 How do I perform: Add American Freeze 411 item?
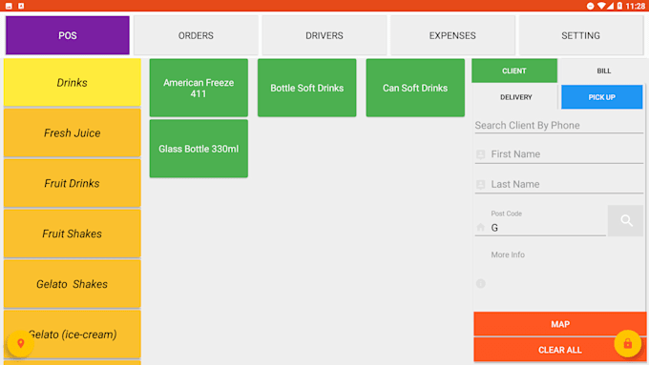[199, 88]
